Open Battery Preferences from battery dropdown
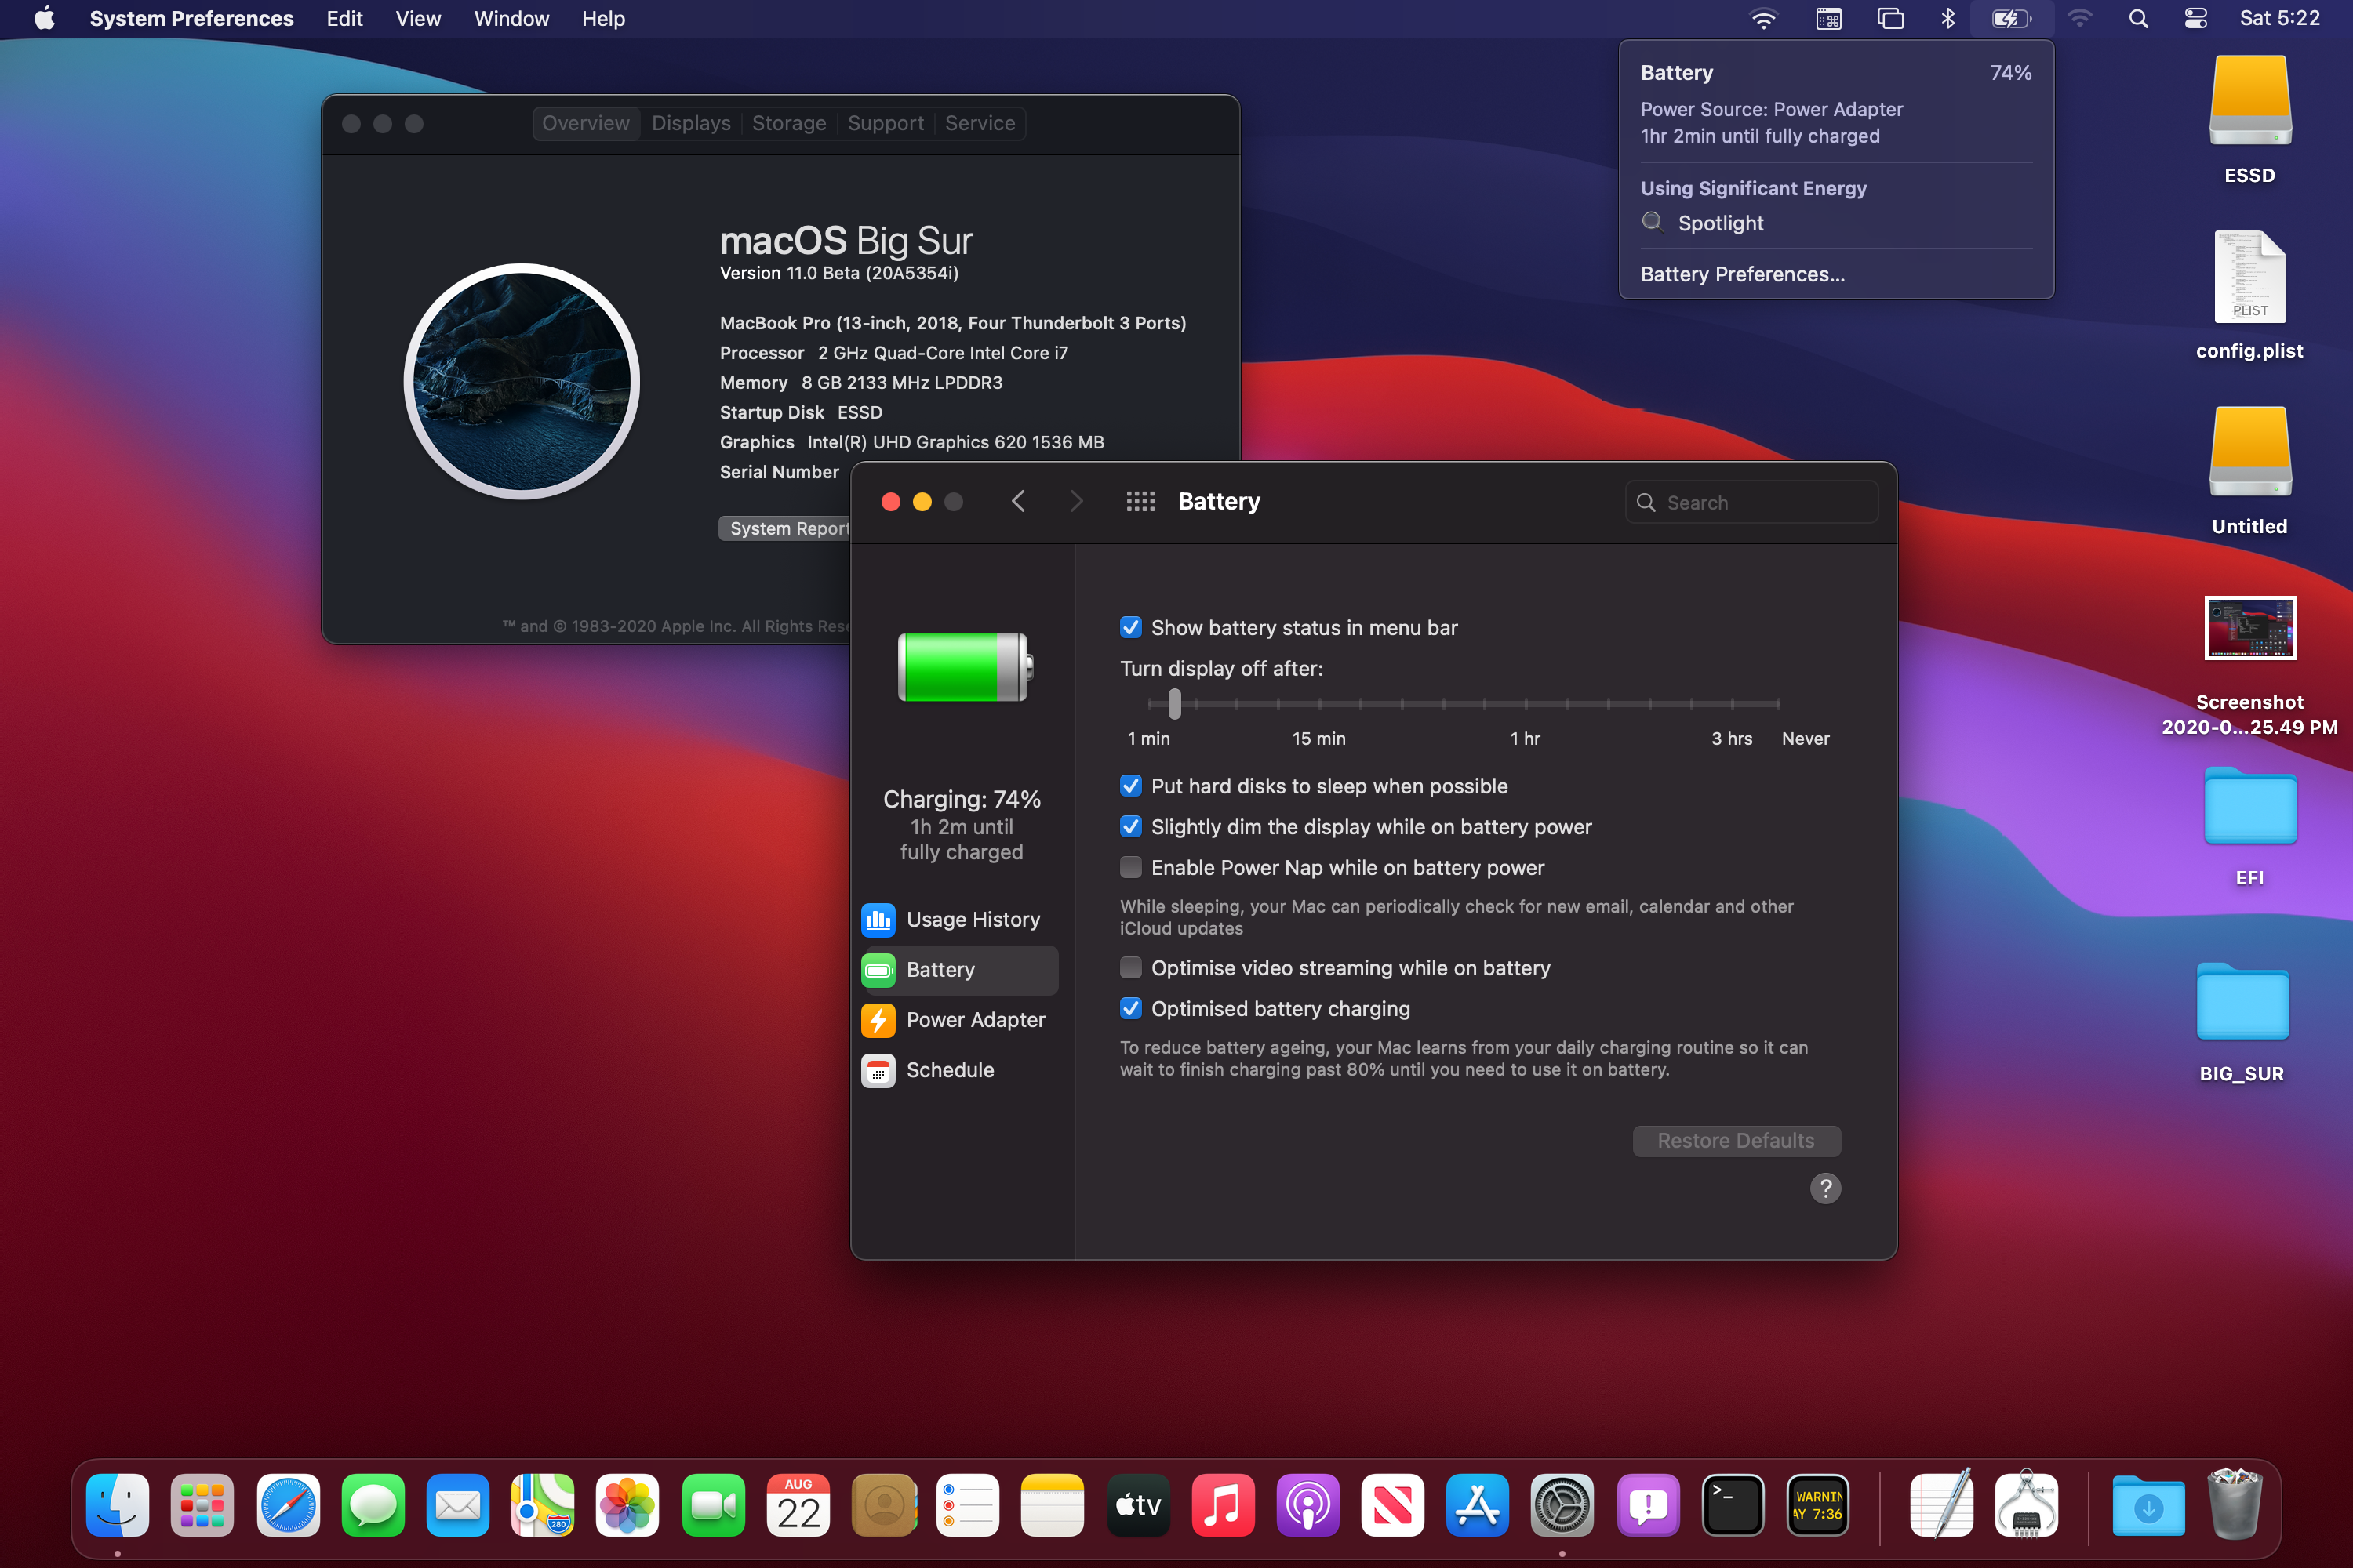The width and height of the screenshot is (2353, 1568). point(1743,274)
